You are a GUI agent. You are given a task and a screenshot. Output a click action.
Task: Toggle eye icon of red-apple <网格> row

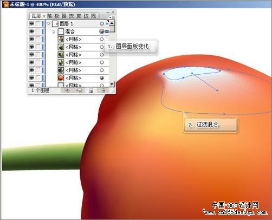click(31, 78)
